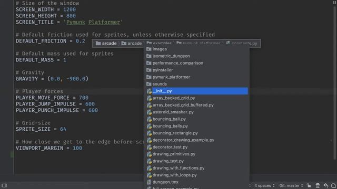This screenshot has height=189, width=337.
Task: Click the green change marker in the gutter
Action: [x=12, y=154]
